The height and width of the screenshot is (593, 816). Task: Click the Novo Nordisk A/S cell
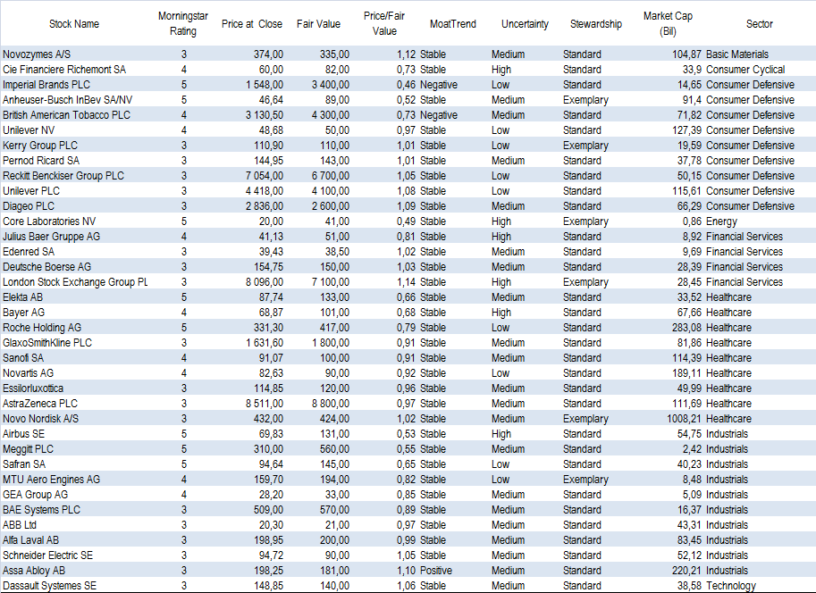(x=41, y=419)
